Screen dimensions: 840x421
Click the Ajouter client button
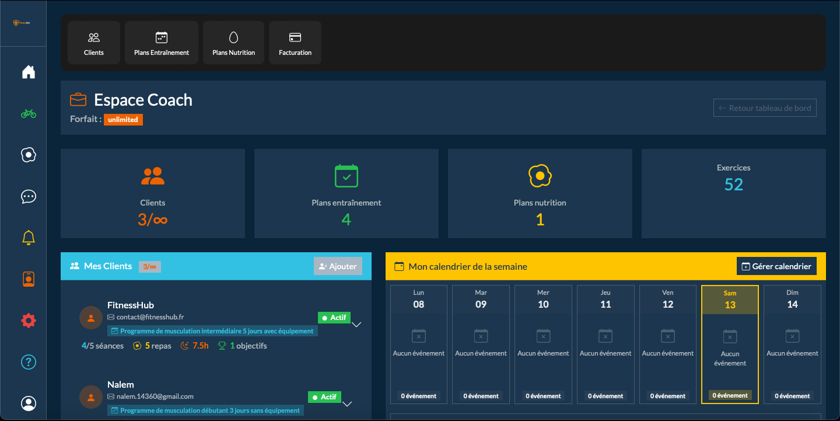[338, 266]
